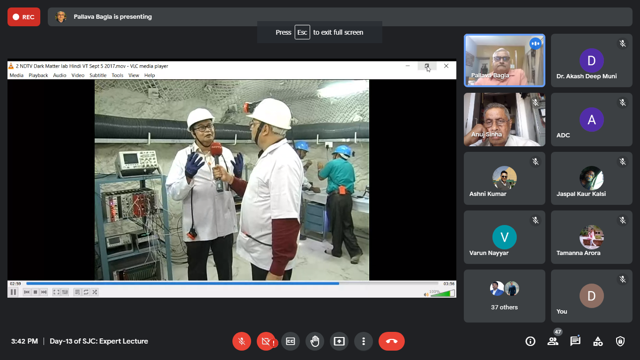Select Anuj Sinha video tile
The width and height of the screenshot is (640, 360).
[505, 120]
